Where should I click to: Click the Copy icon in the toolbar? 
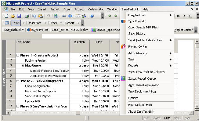click(x=34, y=16)
